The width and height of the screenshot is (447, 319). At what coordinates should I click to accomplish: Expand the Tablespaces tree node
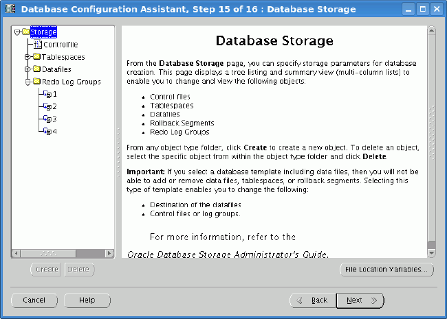click(x=28, y=57)
